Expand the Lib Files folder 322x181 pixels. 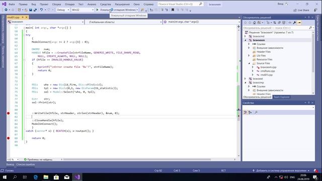tap(249, 56)
